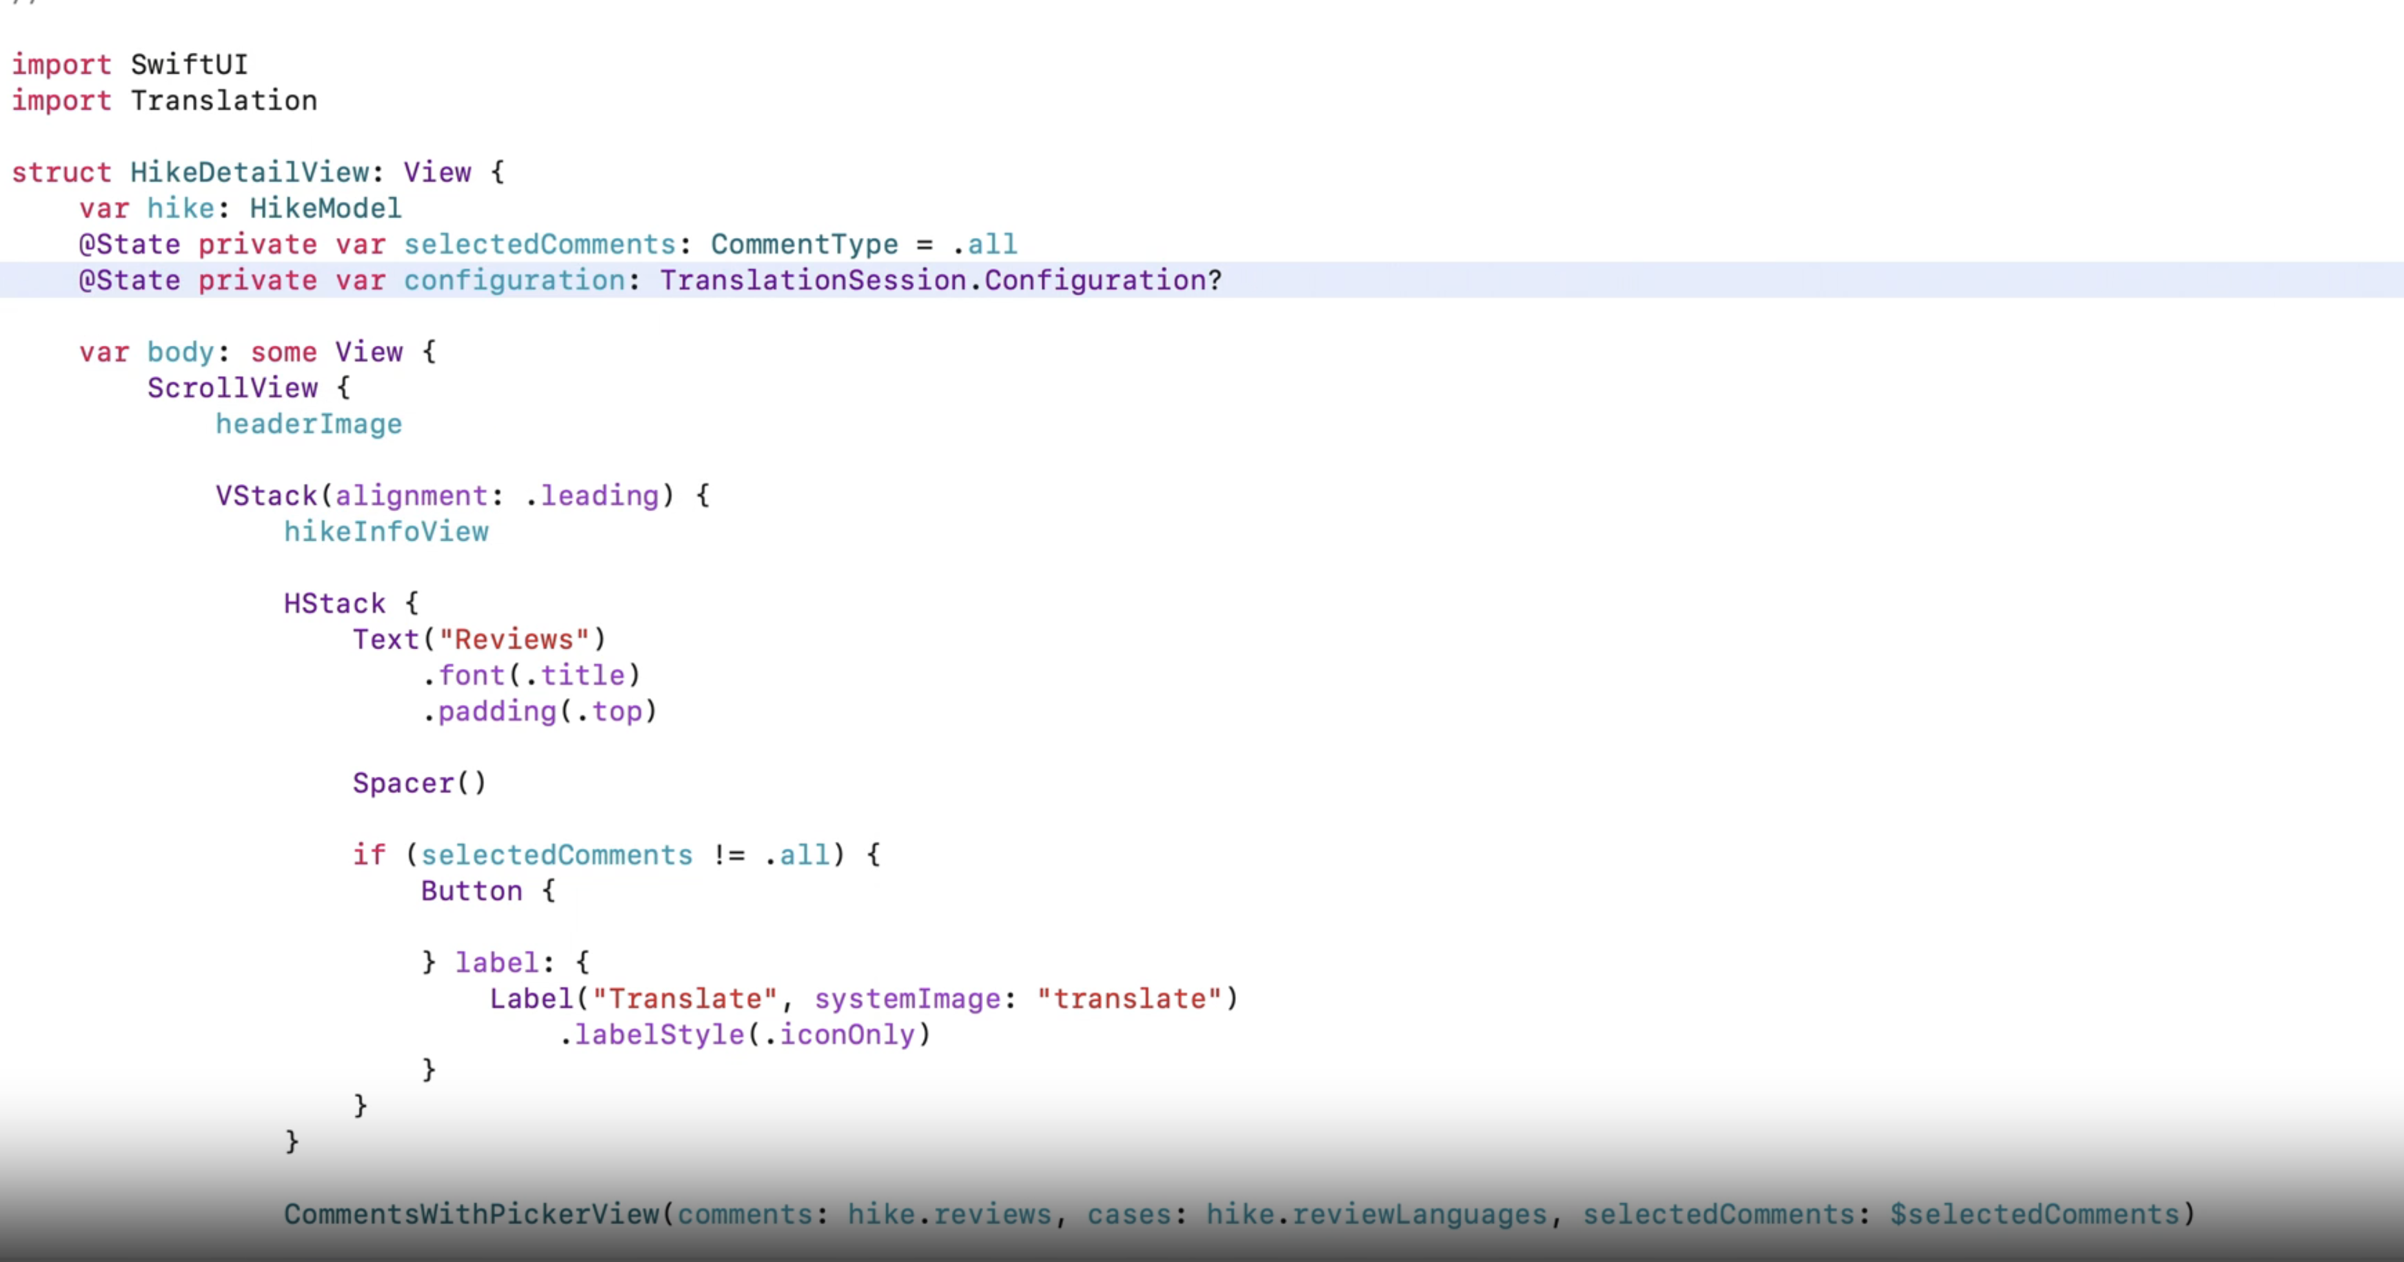
Task: Click the systemImage parameter label
Action: [x=907, y=999]
